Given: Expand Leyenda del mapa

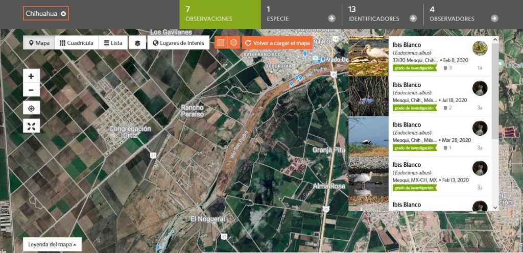Looking at the screenshot, I should point(52,244).
